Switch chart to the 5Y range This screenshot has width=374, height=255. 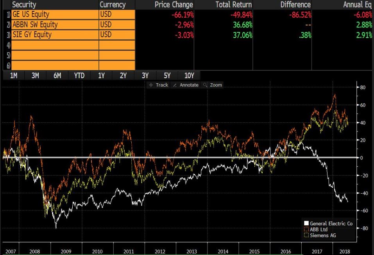167,76
